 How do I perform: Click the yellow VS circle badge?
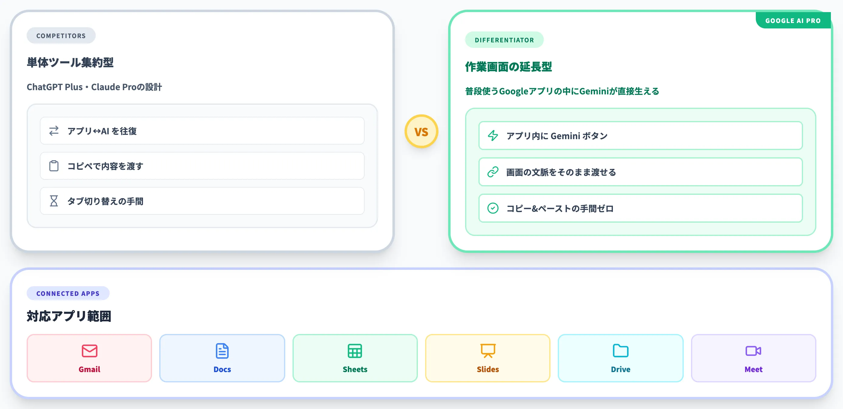pos(421,131)
